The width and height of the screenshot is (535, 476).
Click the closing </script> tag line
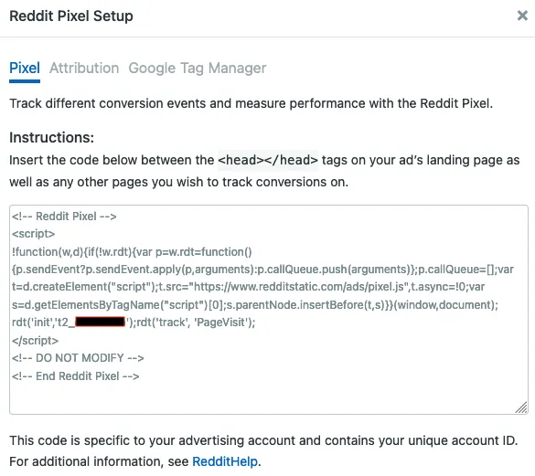[x=35, y=341]
